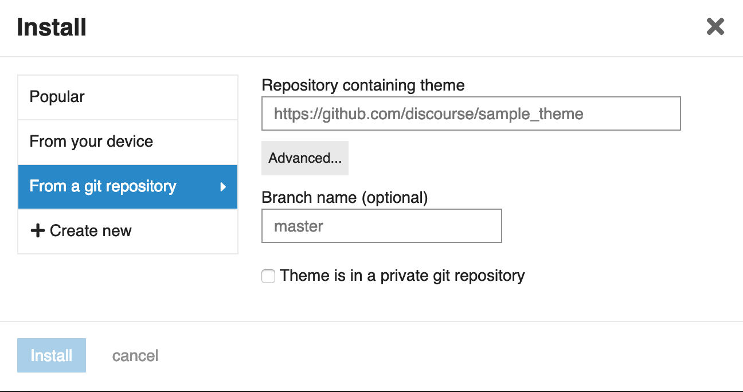Select From a git repository tab
Image resolution: width=743 pixels, height=392 pixels.
click(x=103, y=186)
